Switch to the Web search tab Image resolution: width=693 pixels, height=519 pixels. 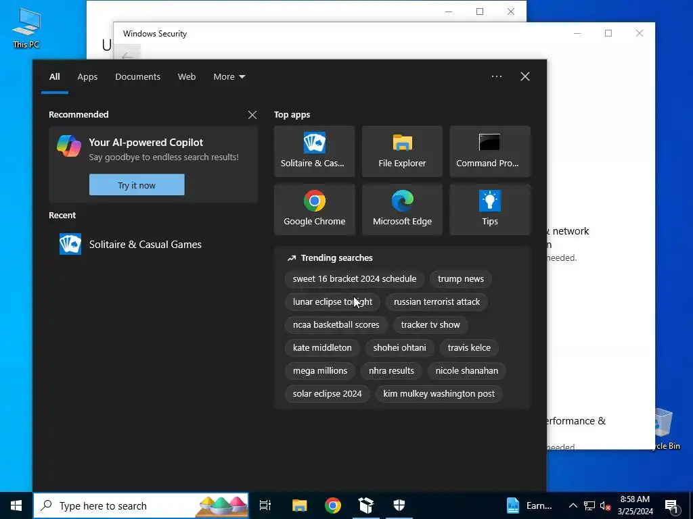pyautogui.click(x=187, y=77)
